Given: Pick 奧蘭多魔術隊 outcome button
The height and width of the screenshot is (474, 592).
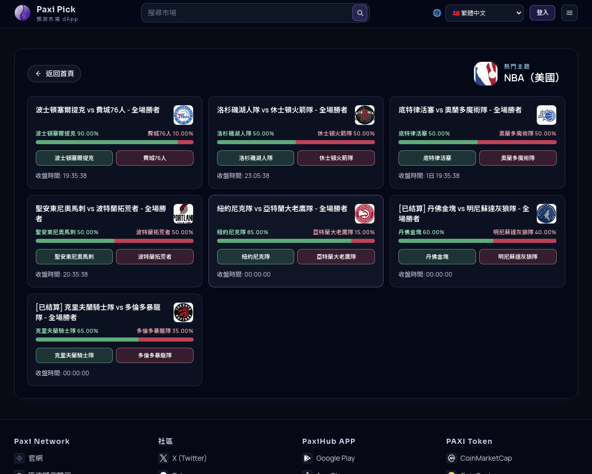Looking at the screenshot, I should [517, 158].
